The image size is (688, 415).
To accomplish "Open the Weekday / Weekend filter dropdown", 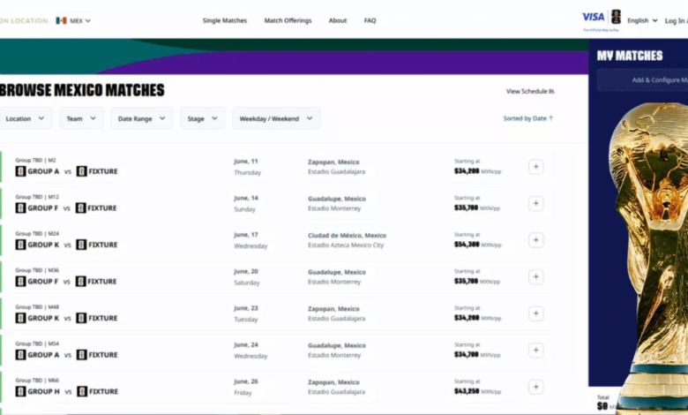I will point(276,118).
